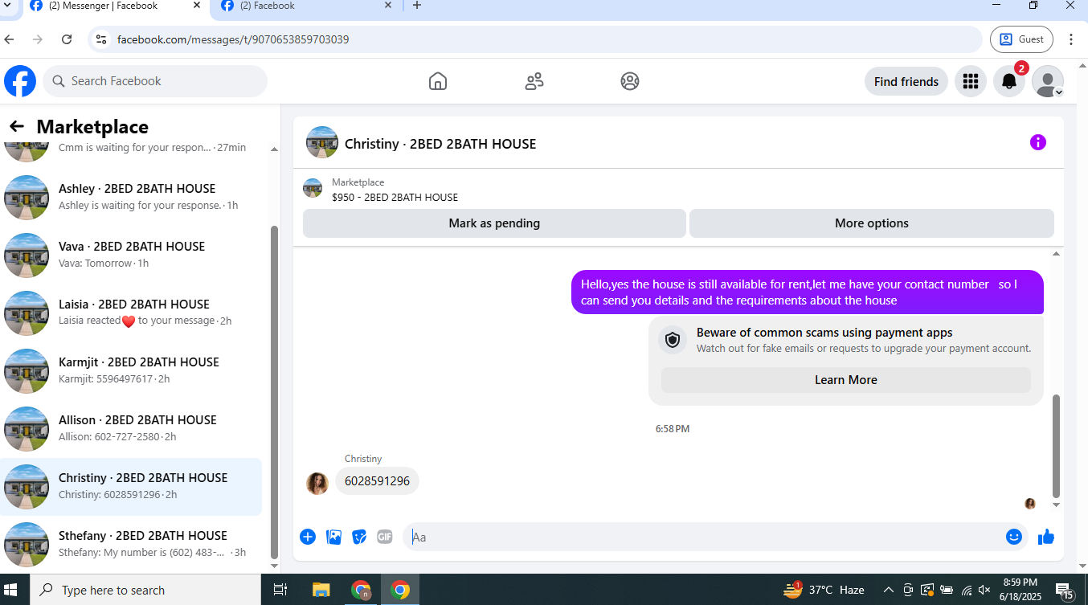Open the GIF picker
Screen dimensions: 1088x605
(x=385, y=537)
